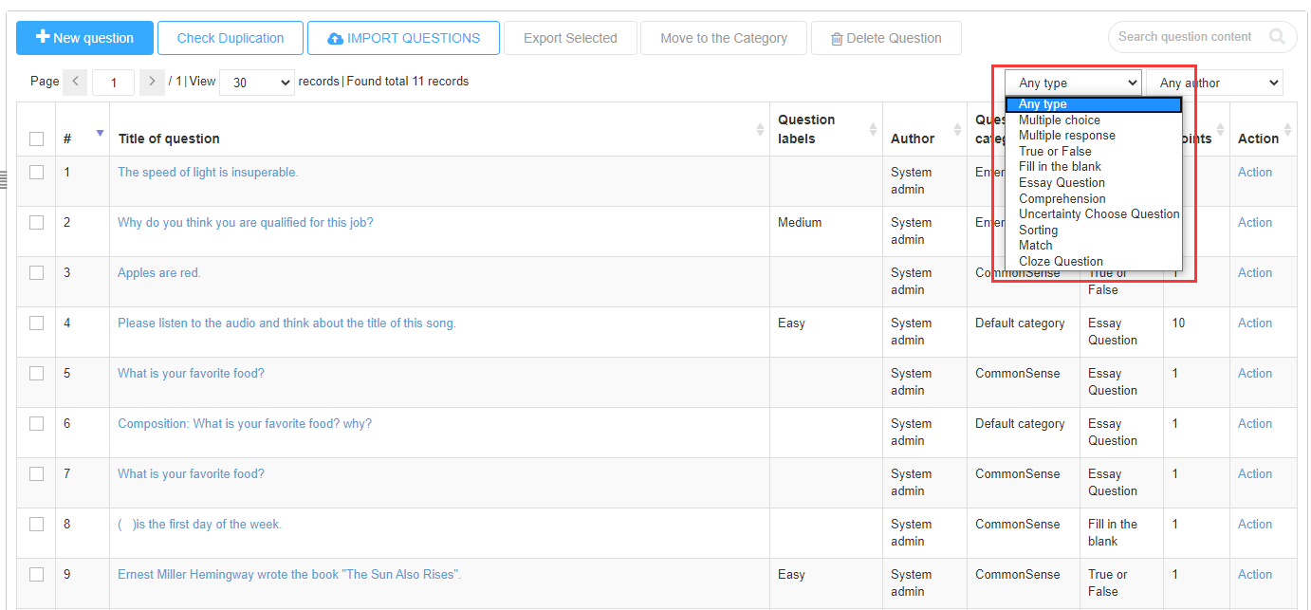The image size is (1311, 610).
Task: Click the page number input box
Action: tap(114, 83)
